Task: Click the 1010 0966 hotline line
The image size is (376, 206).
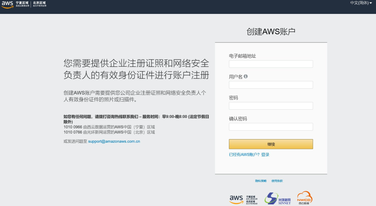Action: [x=109, y=127]
